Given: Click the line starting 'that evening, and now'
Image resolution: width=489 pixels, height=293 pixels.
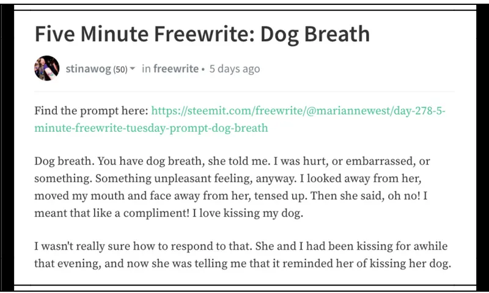Looking at the screenshot, I should [x=243, y=264].
